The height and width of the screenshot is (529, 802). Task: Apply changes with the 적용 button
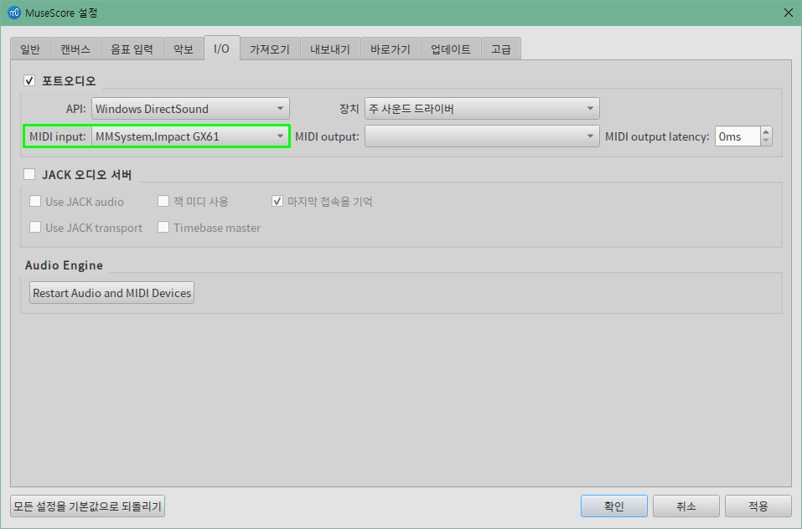[758, 506]
